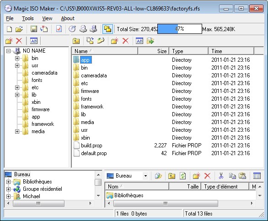Open the About menu
The width and height of the screenshot is (268, 221).
[68, 18]
